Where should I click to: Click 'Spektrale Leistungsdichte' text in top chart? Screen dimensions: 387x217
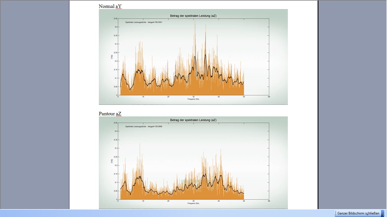136,22
